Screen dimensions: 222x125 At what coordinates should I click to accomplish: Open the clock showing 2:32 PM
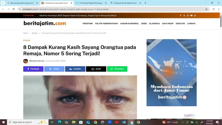click(210, 122)
